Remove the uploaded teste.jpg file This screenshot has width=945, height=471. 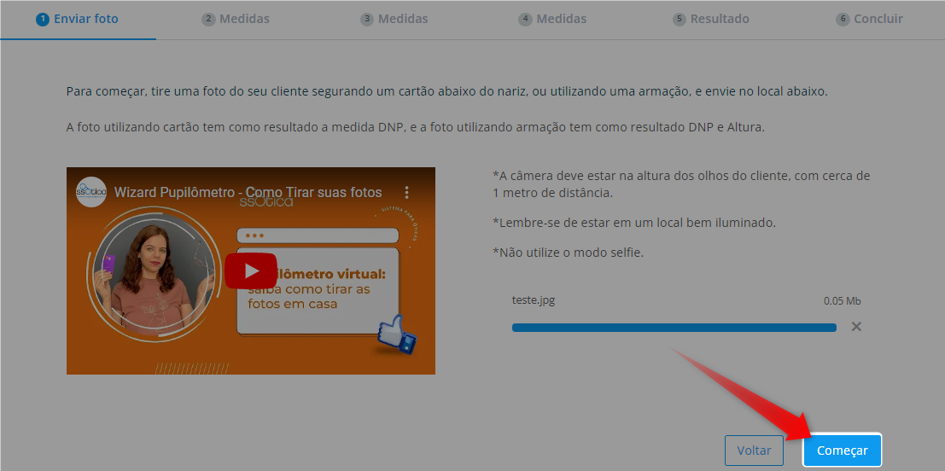[856, 327]
